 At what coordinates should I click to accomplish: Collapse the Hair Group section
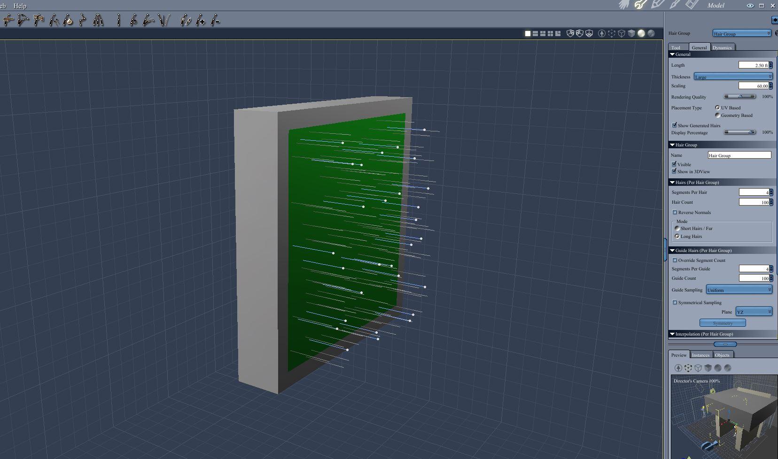tap(672, 145)
